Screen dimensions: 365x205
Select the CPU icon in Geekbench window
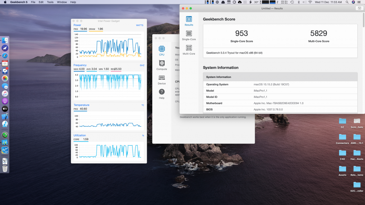[162, 51]
